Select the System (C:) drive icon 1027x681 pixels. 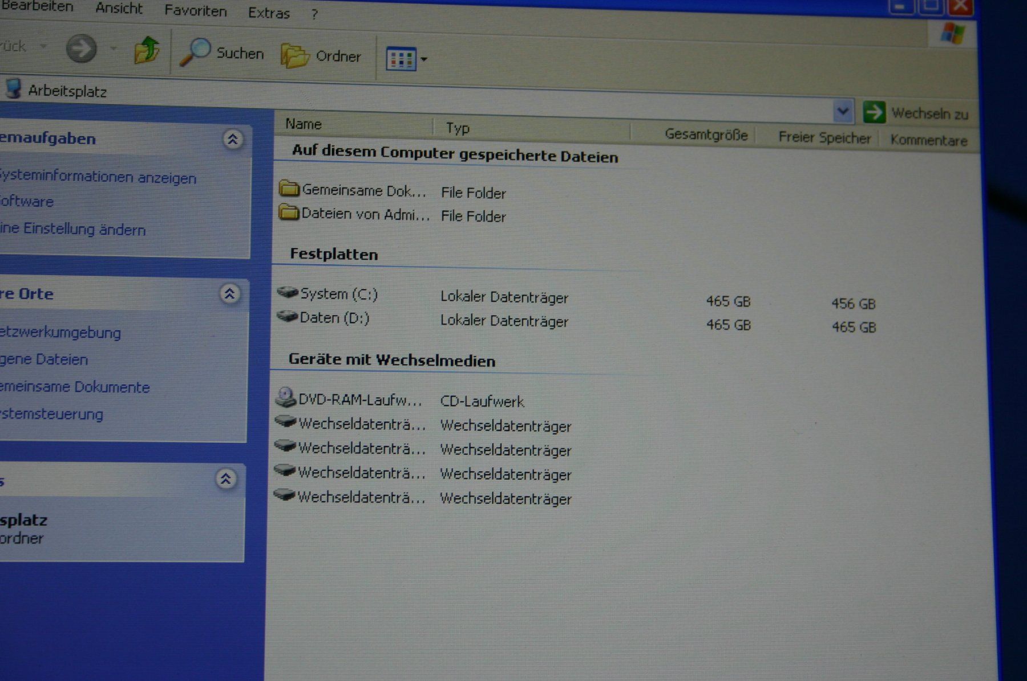point(288,292)
